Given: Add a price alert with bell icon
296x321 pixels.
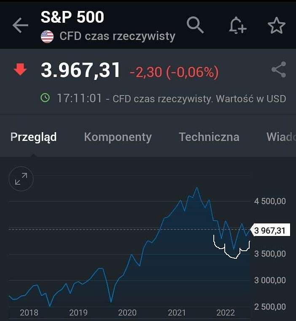Looking at the screenshot, I should tap(237, 25).
